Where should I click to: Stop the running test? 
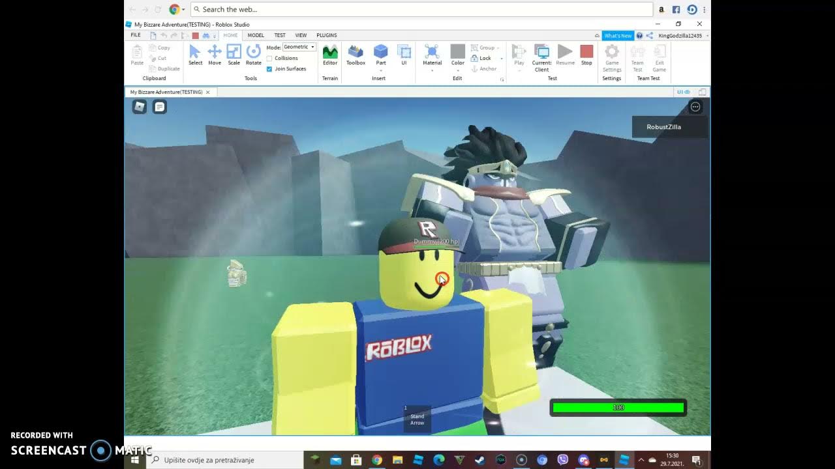pos(586,55)
